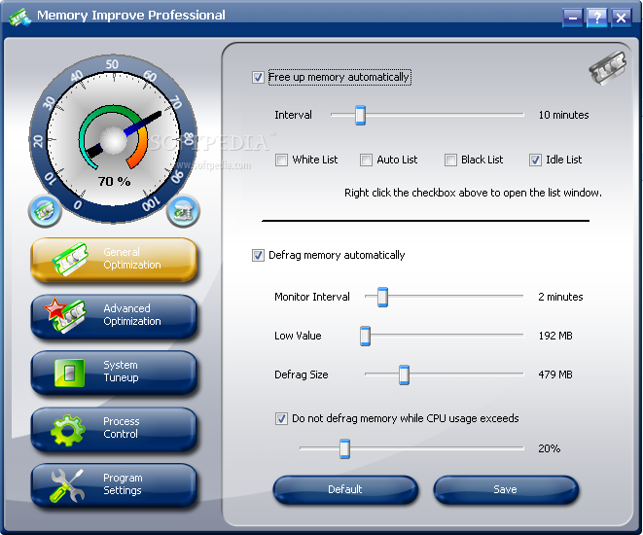643x535 pixels.
Task: Enable the Black List checkbox
Action: [450, 160]
